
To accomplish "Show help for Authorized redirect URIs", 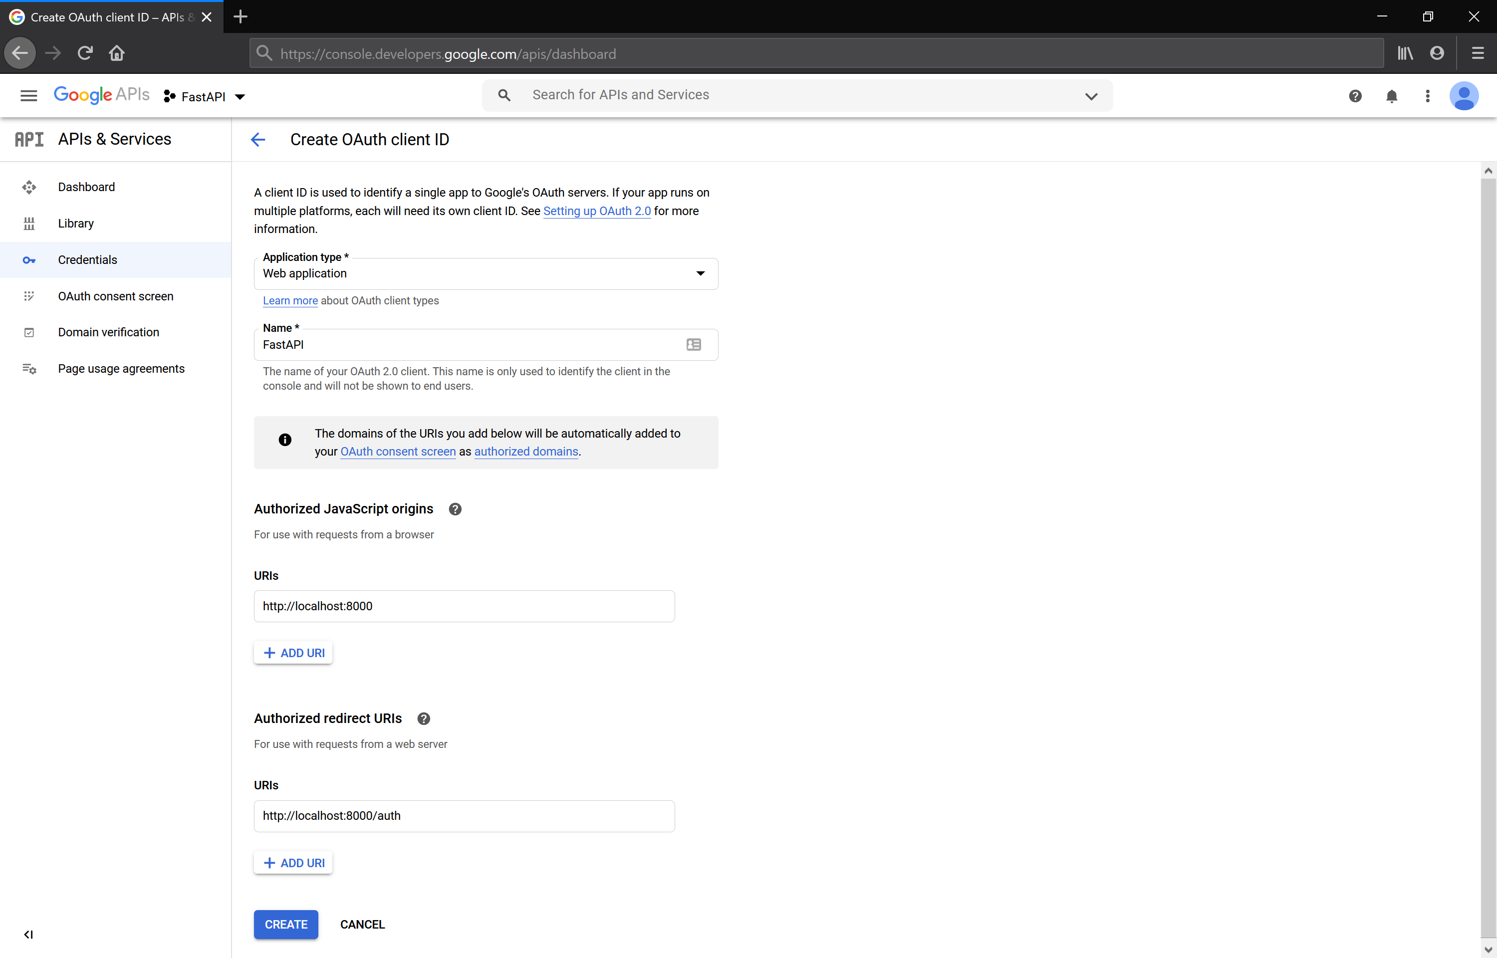I will [x=424, y=718].
